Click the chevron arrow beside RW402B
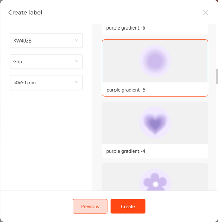Image resolution: width=218 pixels, height=222 pixels. click(x=77, y=40)
